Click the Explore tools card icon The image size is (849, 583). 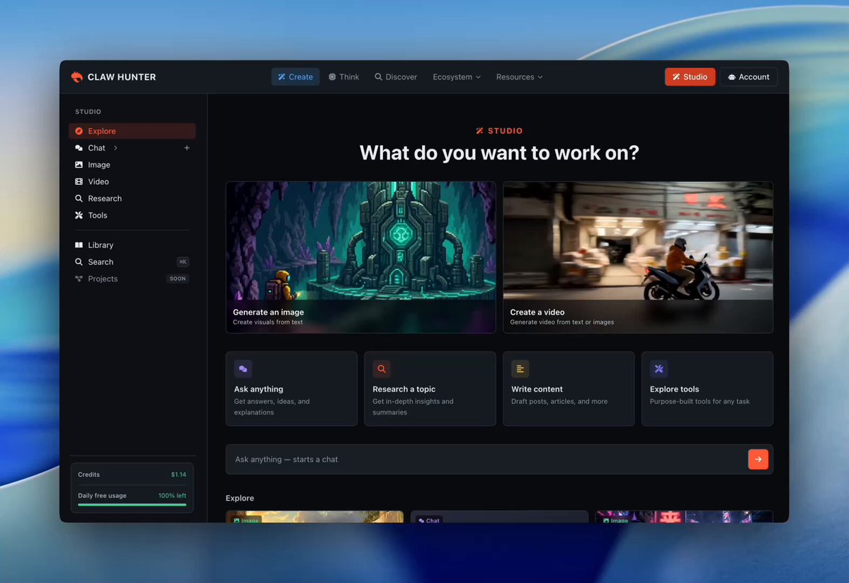click(x=659, y=369)
